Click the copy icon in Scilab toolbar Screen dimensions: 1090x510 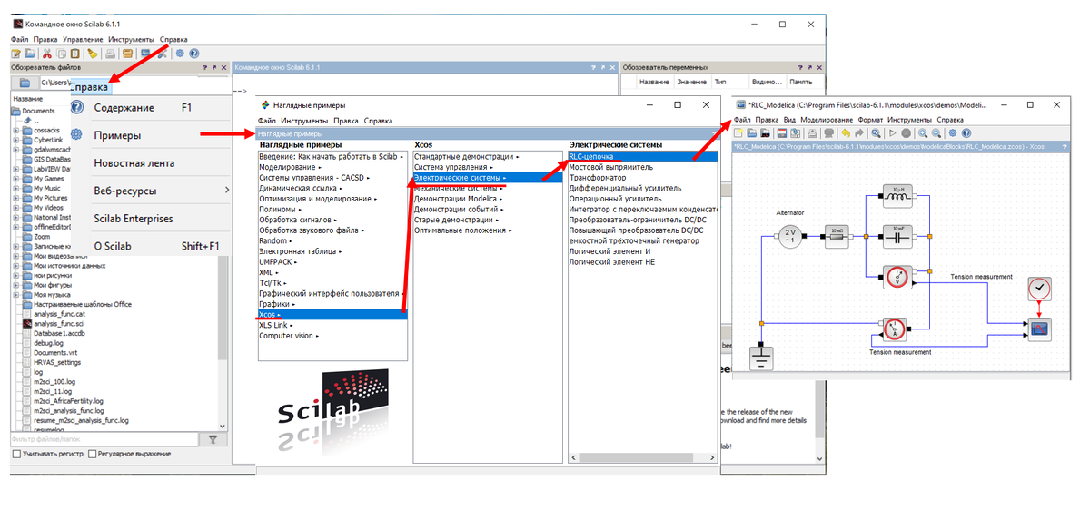(61, 54)
